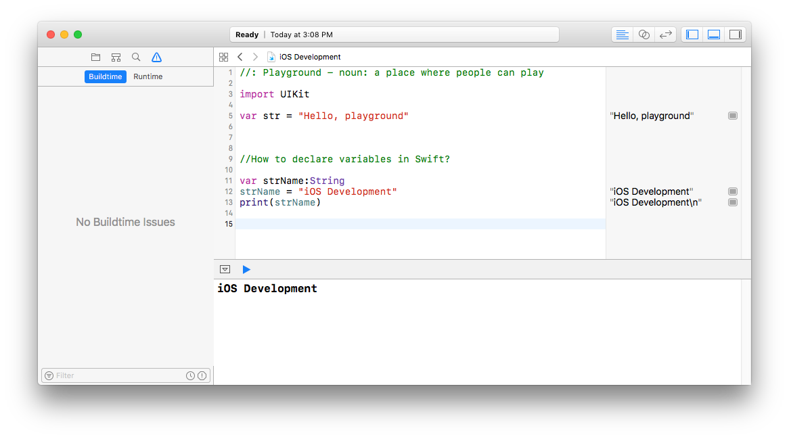
Task: Toggle the bottom debug area visibility
Action: pyautogui.click(x=714, y=34)
